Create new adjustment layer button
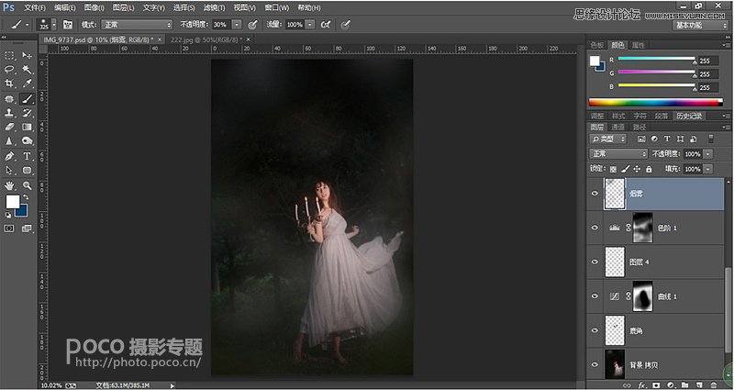 pyautogui.click(x=670, y=384)
